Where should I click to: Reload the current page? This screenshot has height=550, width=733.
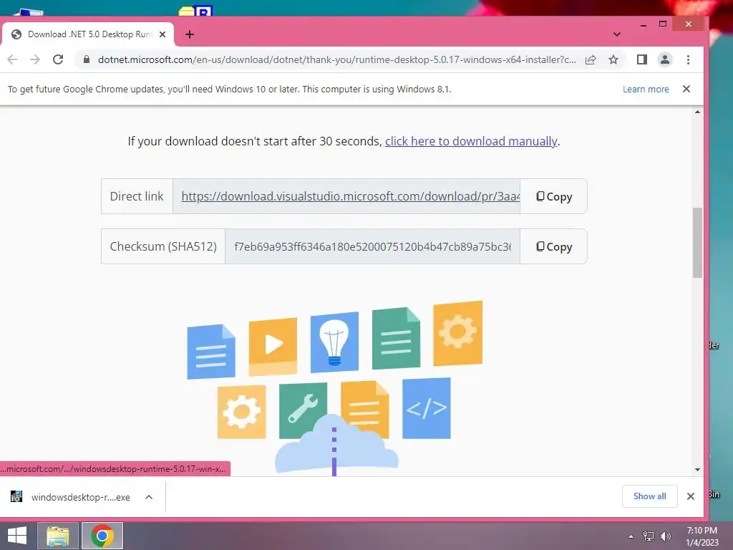point(58,59)
